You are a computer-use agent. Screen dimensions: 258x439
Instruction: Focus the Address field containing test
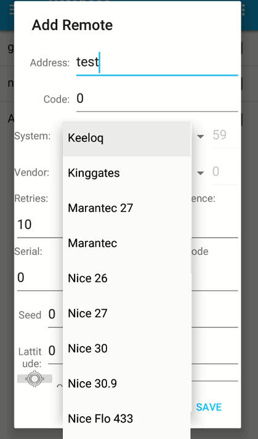pos(157,63)
